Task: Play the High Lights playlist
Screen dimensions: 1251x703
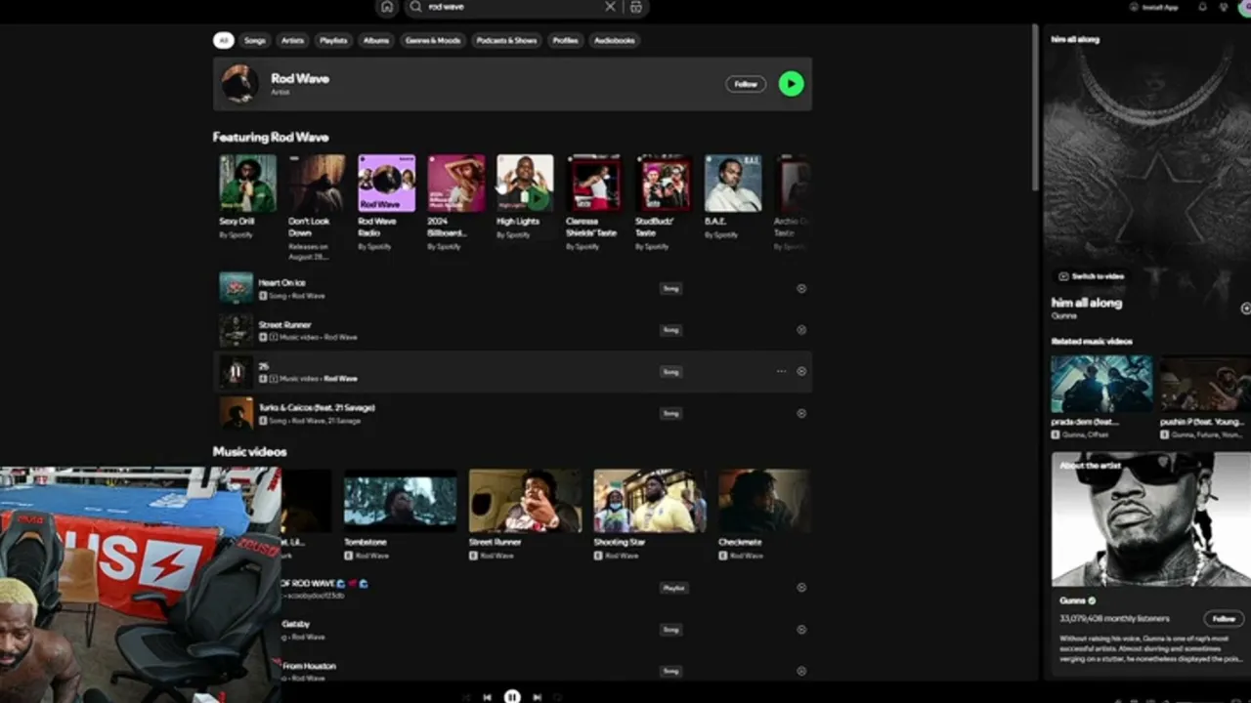Action: tap(536, 197)
